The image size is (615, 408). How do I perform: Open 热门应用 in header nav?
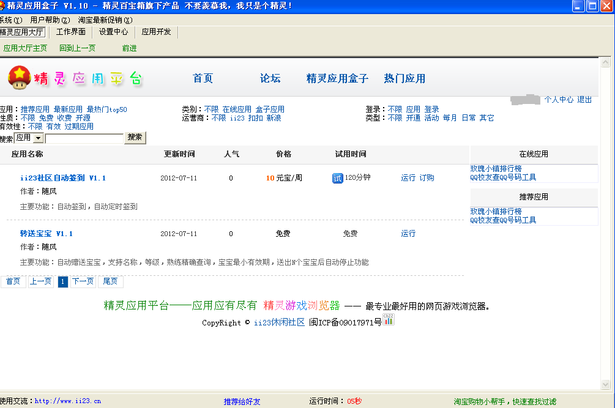point(404,78)
